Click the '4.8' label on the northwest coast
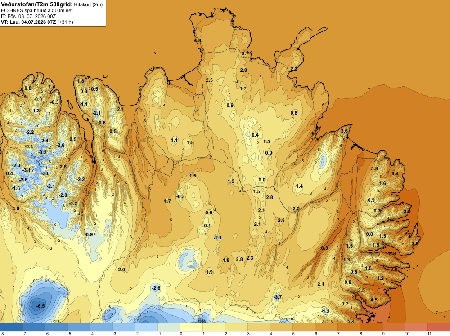Screen dimensions: 450x336 [x=198, y=40]
